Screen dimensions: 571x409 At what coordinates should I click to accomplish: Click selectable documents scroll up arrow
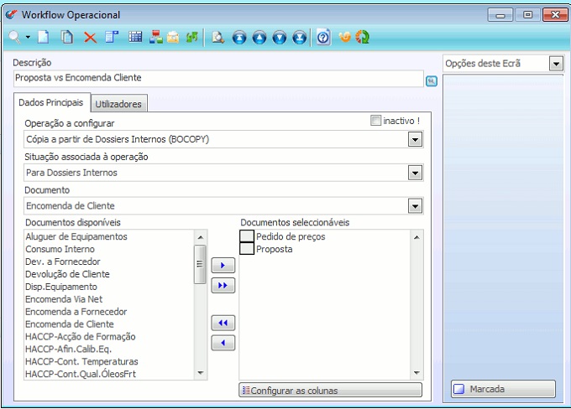point(416,237)
